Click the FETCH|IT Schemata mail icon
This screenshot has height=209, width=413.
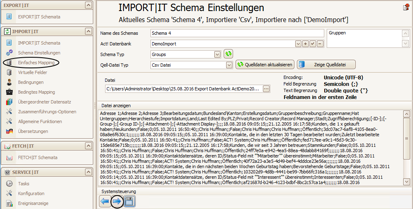coord(9,157)
